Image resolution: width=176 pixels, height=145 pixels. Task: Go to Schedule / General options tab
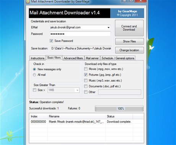(x=118, y=58)
